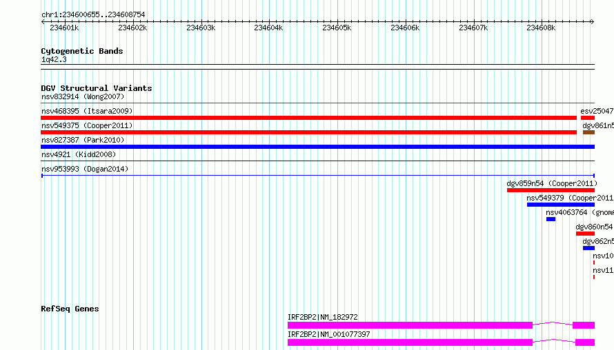Image resolution: width=614 pixels, height=350 pixels.
Task: Click the nsv4921 (Kidd2008) label
Action: point(79,154)
